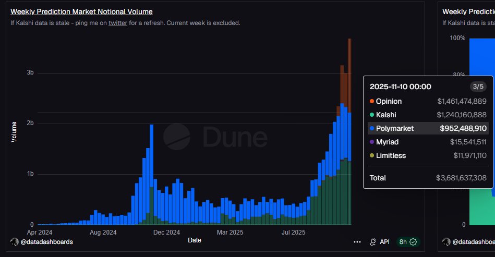
Task: Click the Volume y-axis title
Action: (14, 132)
